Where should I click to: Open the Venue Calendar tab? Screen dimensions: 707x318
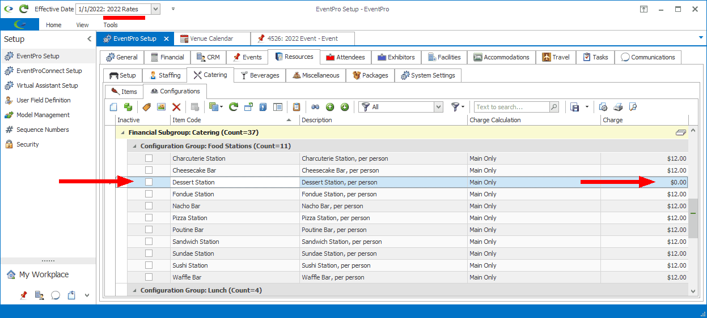pyautogui.click(x=211, y=38)
